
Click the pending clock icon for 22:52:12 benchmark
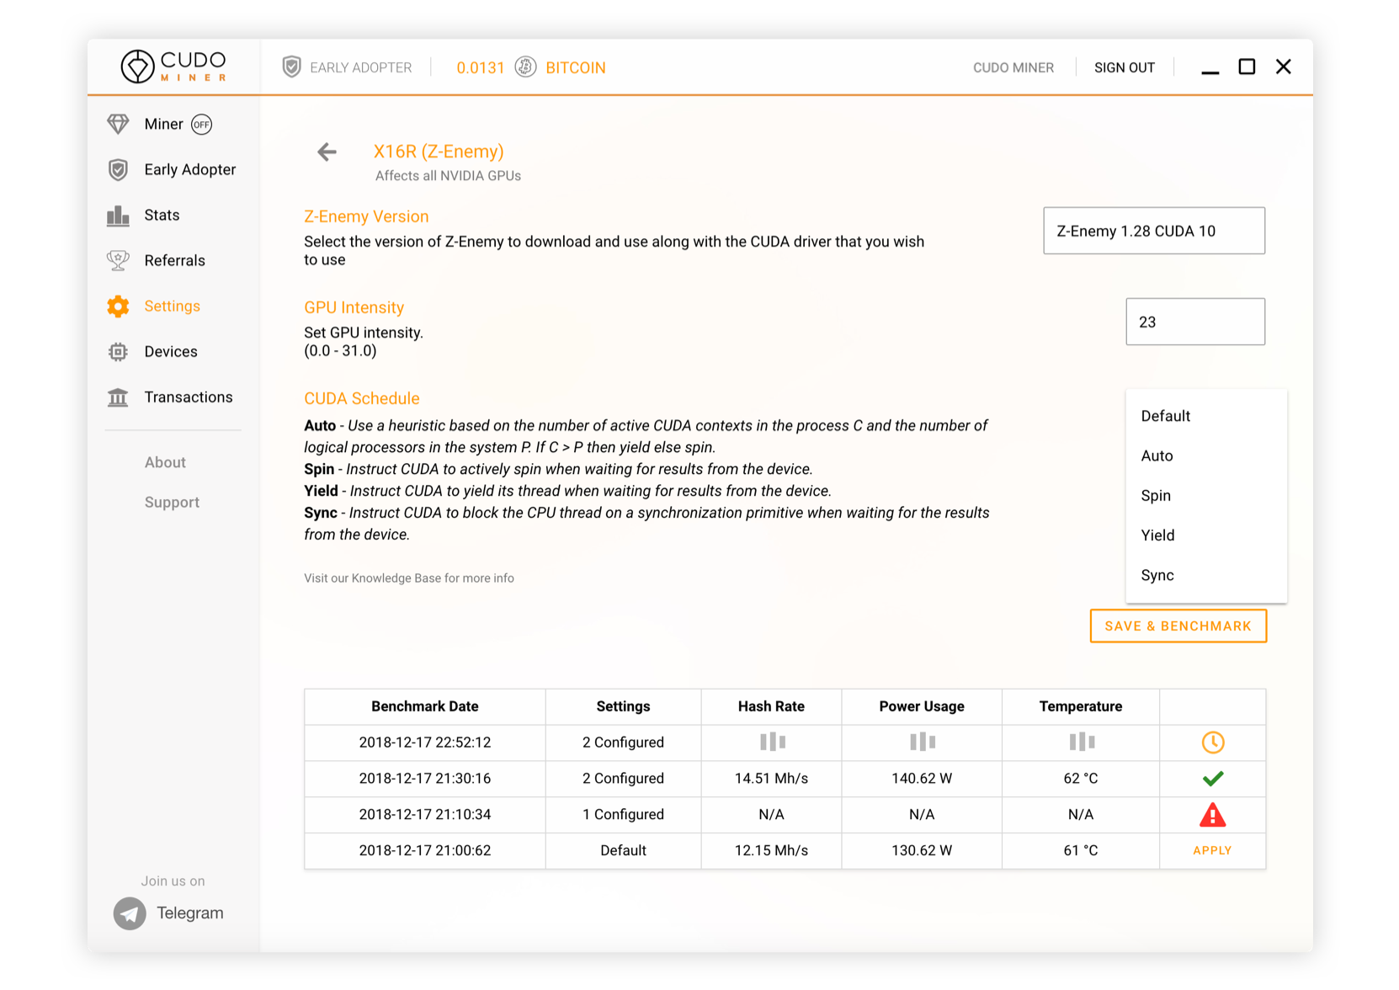click(1212, 742)
